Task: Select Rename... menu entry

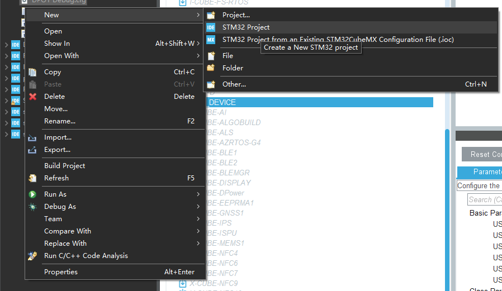Action: [x=59, y=121]
